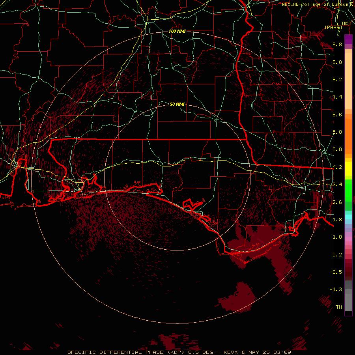This screenshot has width=355, height=355.
Task: Select the 9.8 color scale value
Action: [337, 44]
